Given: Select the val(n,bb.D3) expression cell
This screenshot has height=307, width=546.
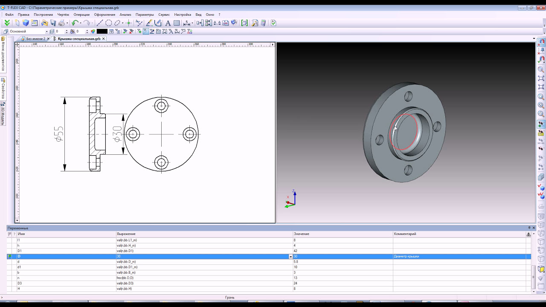Looking at the screenshot, I should pos(204,284).
